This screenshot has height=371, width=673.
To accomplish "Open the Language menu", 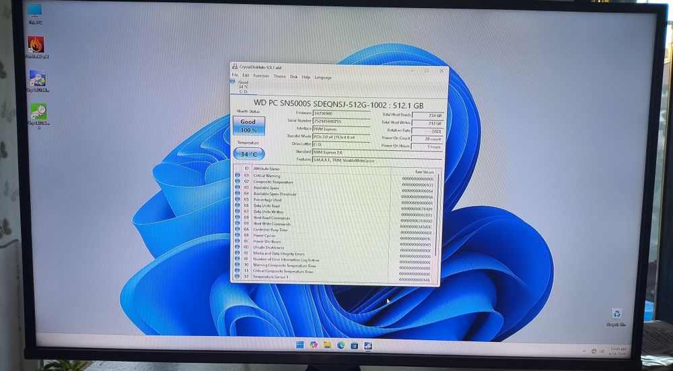I will click(323, 77).
